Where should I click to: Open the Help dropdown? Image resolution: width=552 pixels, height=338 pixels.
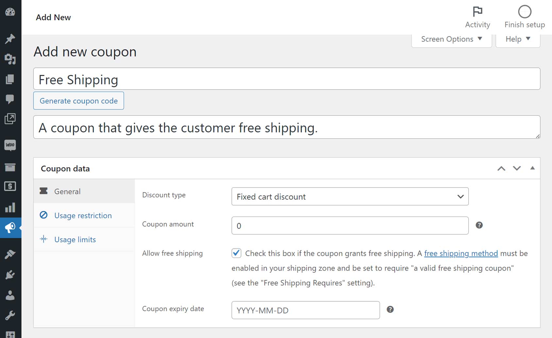[518, 39]
